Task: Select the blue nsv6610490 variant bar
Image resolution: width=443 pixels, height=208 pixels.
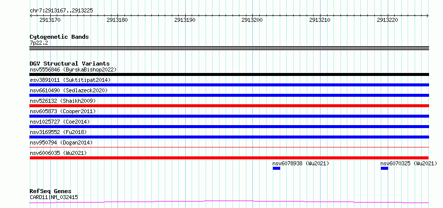Action: pyautogui.click(x=229, y=95)
